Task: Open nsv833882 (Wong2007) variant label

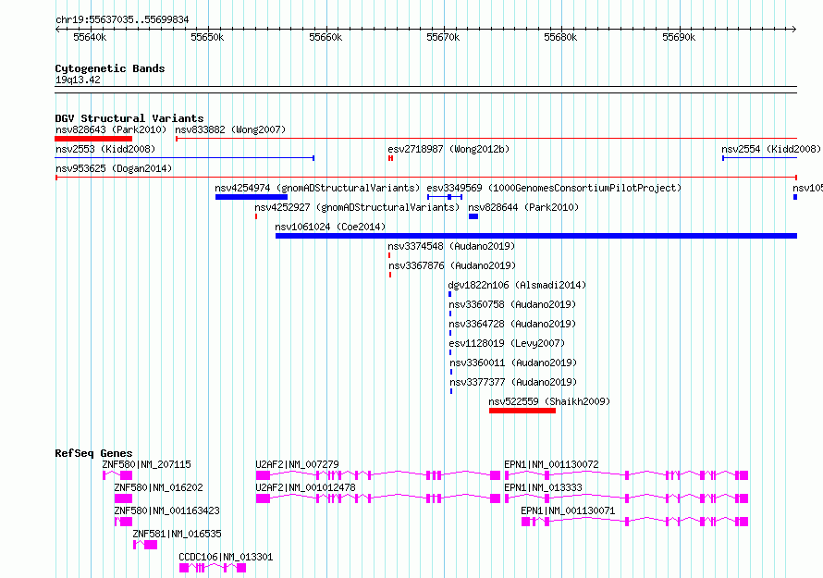Action: 230,129
